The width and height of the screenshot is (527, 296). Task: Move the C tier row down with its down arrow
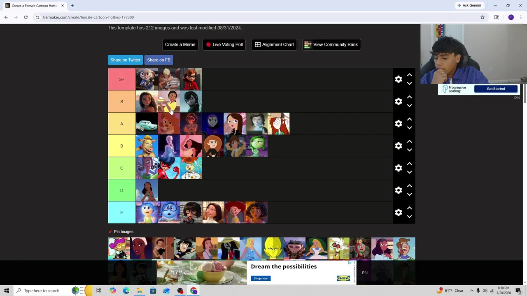(x=409, y=172)
